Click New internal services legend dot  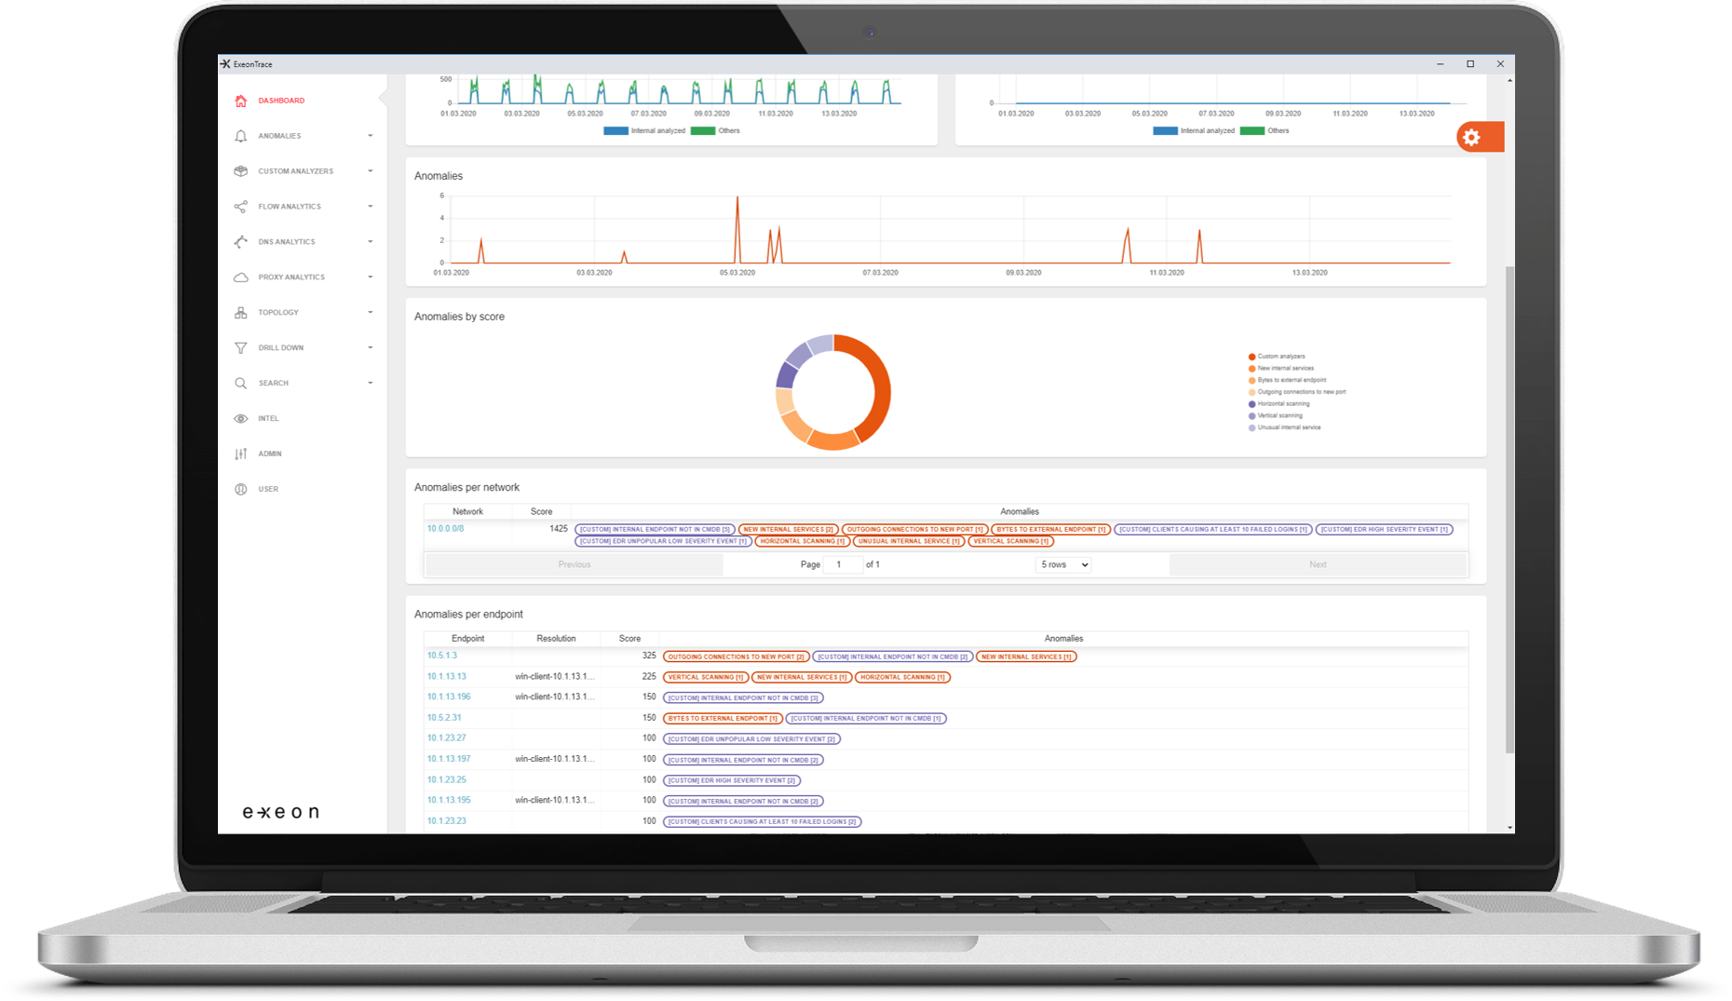(1252, 369)
